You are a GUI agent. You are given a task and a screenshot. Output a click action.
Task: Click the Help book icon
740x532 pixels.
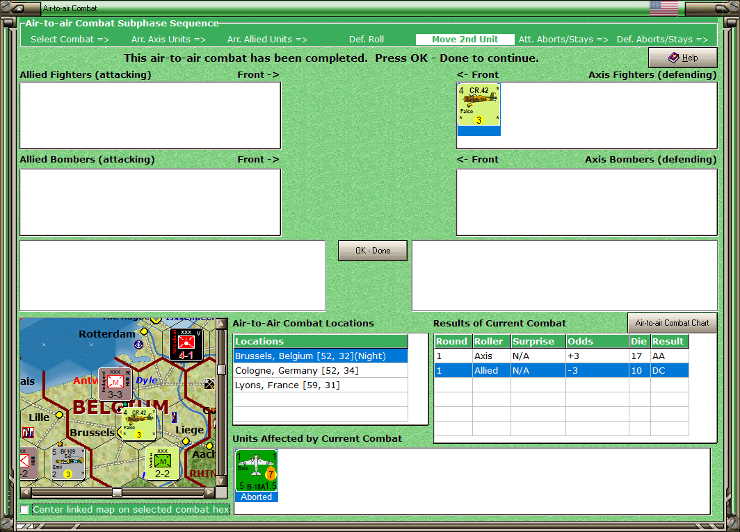click(674, 58)
